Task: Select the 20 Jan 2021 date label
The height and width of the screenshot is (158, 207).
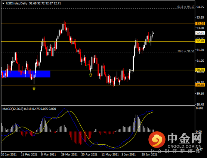Action: pos(9,154)
